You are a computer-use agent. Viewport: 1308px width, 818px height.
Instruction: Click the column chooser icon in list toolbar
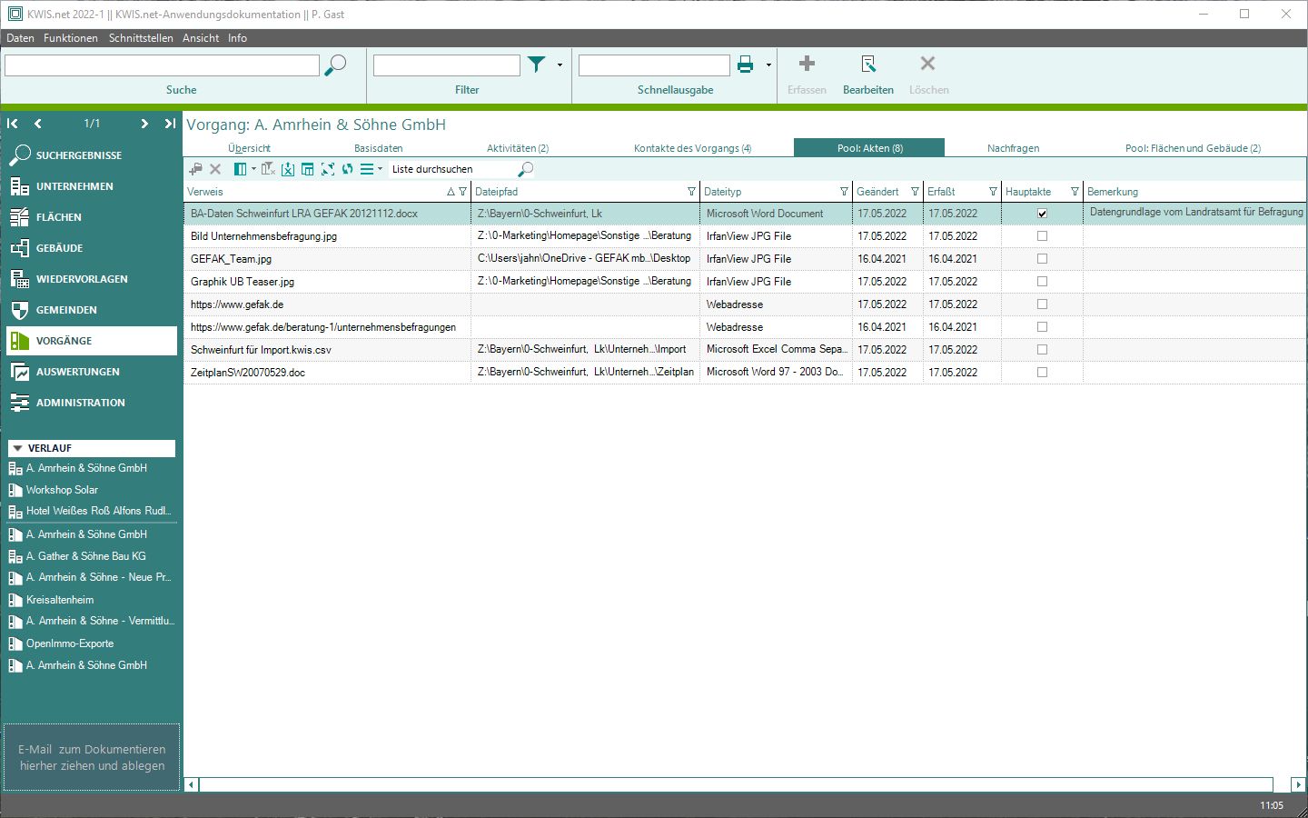[241, 169]
